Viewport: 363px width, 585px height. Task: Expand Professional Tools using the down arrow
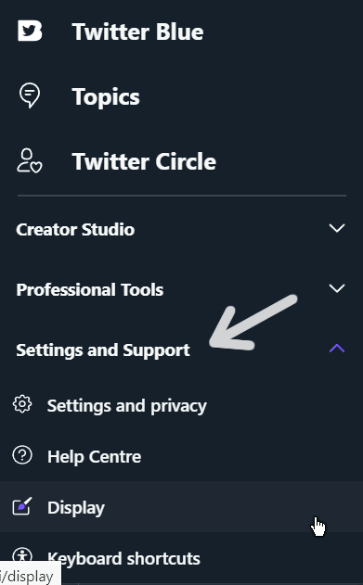pyautogui.click(x=337, y=288)
